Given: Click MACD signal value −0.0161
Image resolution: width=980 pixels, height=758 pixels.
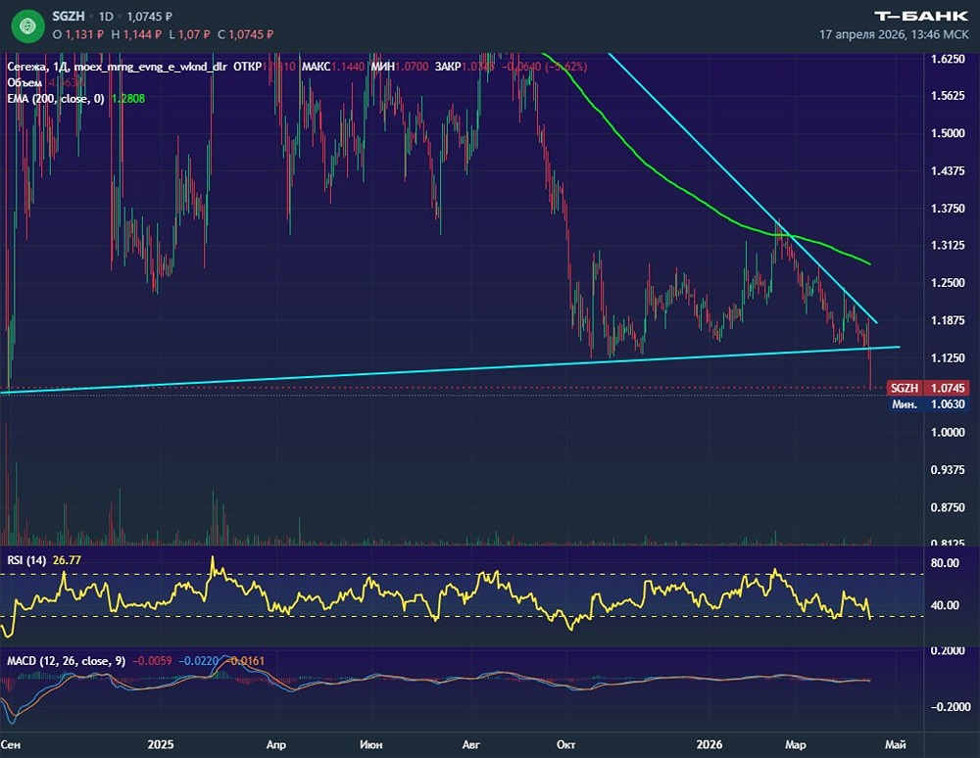Looking at the screenshot, I should (245, 661).
